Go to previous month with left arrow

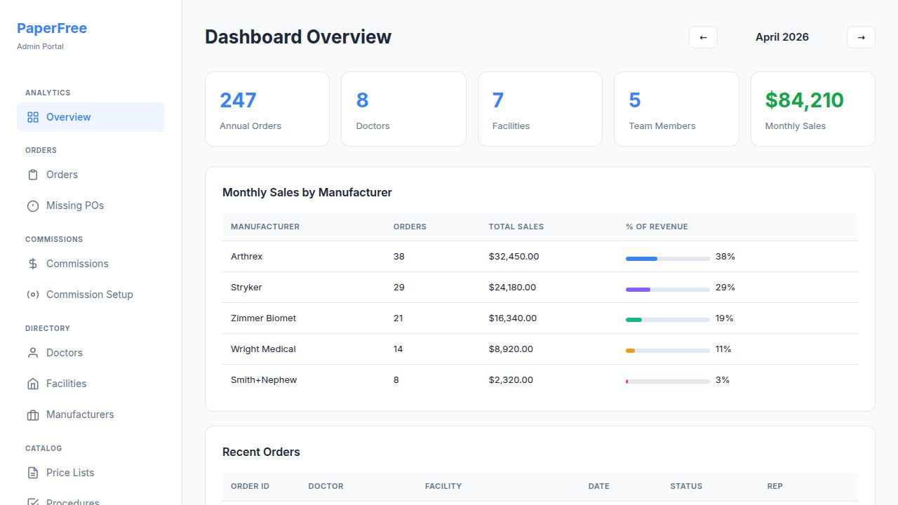click(703, 37)
